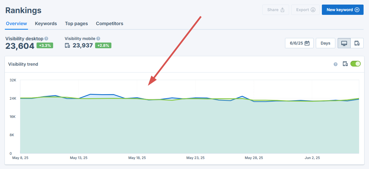This screenshot has width=369, height=169.
Task: Click the devices icon in Visibility trend header
Action: pyautogui.click(x=345, y=64)
